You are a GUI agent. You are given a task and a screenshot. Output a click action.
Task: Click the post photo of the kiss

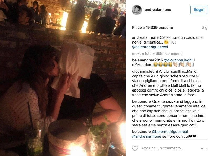click(63, 78)
